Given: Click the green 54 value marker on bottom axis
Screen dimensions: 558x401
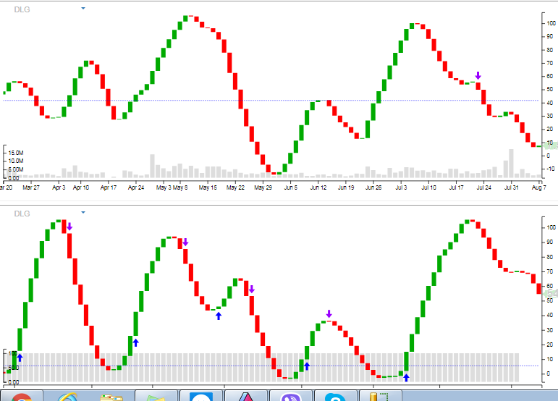Looking at the screenshot, I should (550, 294).
